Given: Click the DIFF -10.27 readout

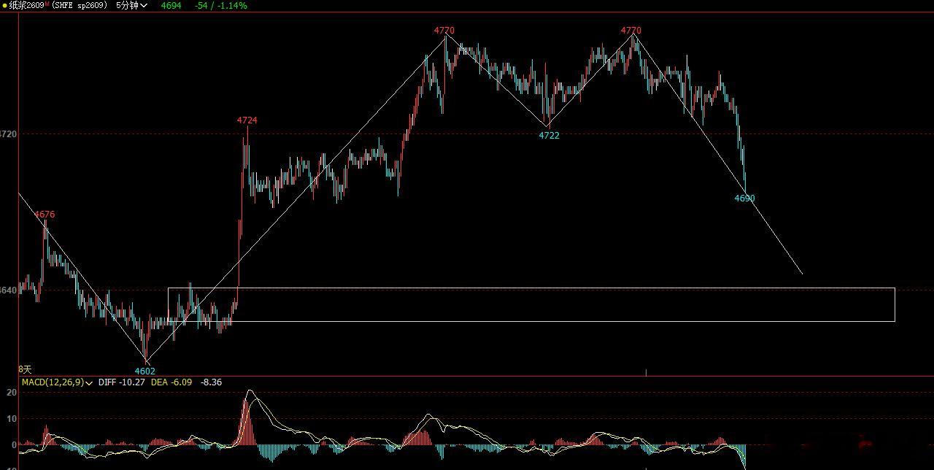Looking at the screenshot, I should [121, 382].
